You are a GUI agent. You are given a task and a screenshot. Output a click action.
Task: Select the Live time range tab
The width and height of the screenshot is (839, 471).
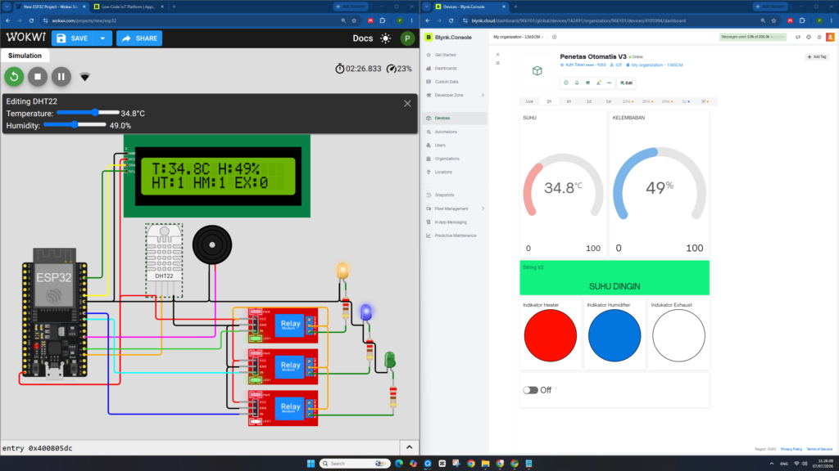529,101
